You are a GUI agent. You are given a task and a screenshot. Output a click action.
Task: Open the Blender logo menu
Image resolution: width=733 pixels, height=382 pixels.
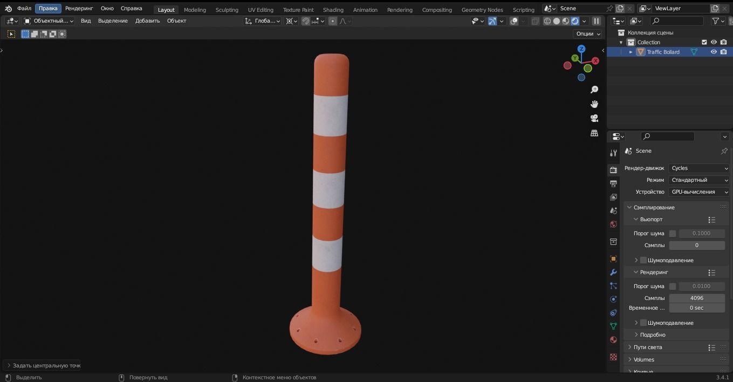point(8,9)
